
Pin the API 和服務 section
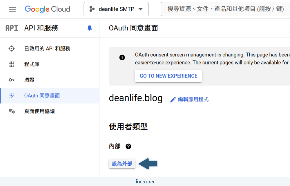[89, 28]
